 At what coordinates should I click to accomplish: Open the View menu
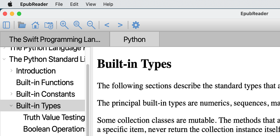(91, 4)
